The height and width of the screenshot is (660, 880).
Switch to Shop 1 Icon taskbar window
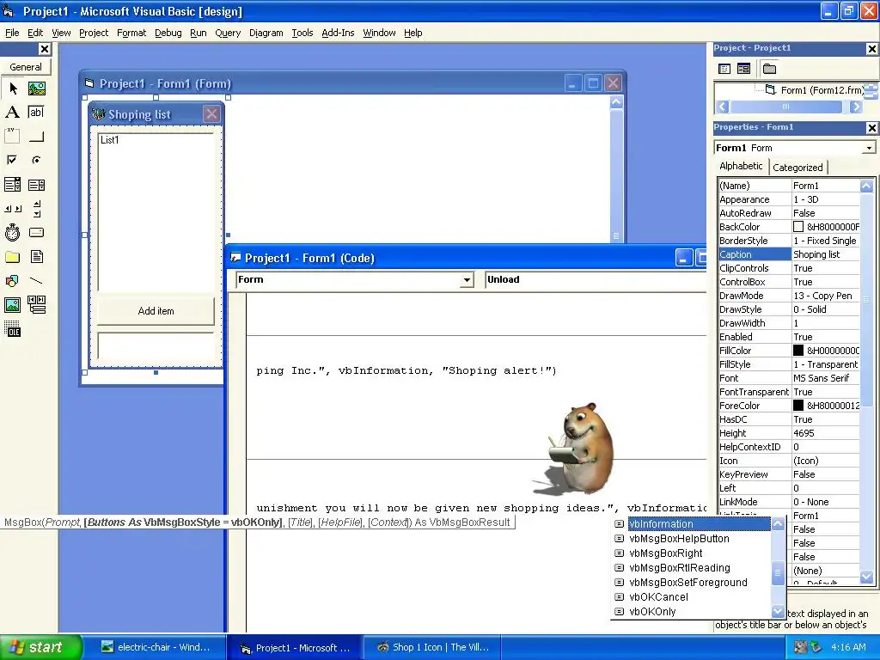point(432,647)
